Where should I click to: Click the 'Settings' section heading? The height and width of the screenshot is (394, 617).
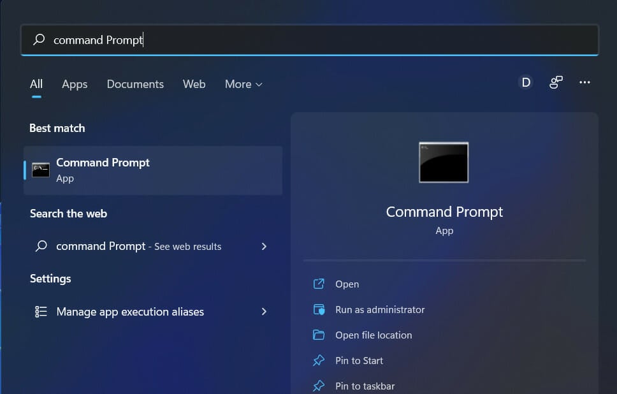point(50,279)
